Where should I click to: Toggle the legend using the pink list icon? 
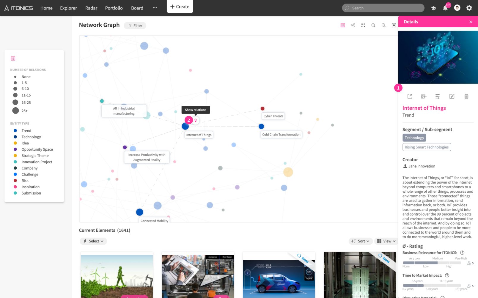tap(13, 58)
